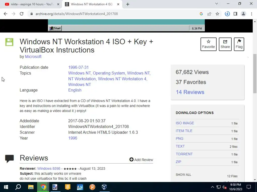Open the Operating System topic link
This screenshot has height=192, width=257.
(x=109, y=73)
